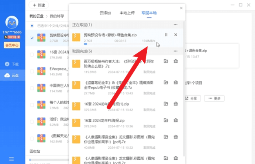Click the hamburger menu icon in the sidebar
Screen dimensions: 255x164
(x=11, y=159)
